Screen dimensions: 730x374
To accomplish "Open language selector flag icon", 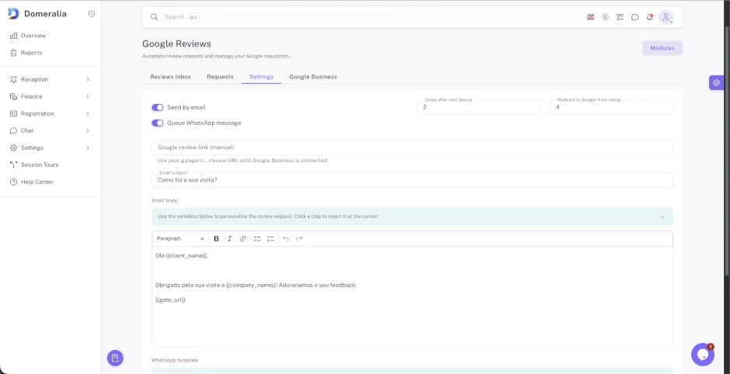I will click(590, 17).
